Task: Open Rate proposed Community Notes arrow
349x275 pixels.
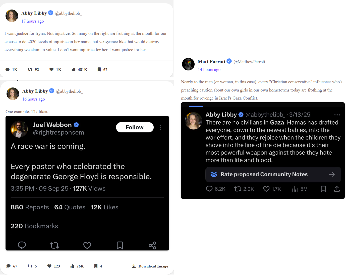Action: tap(332, 174)
